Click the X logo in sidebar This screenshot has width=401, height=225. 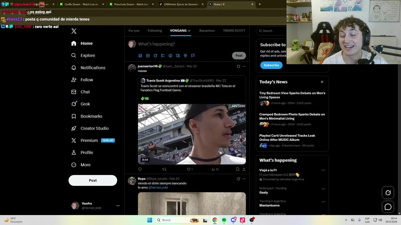pyautogui.click(x=74, y=31)
